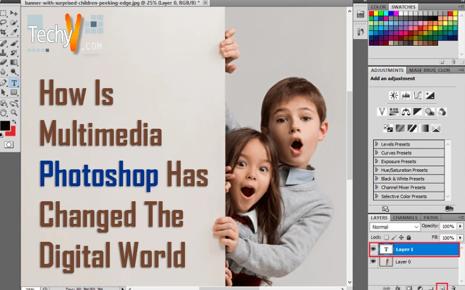Expand Exposure Presets
Viewport: 465px width, 290px height.
coord(377,161)
